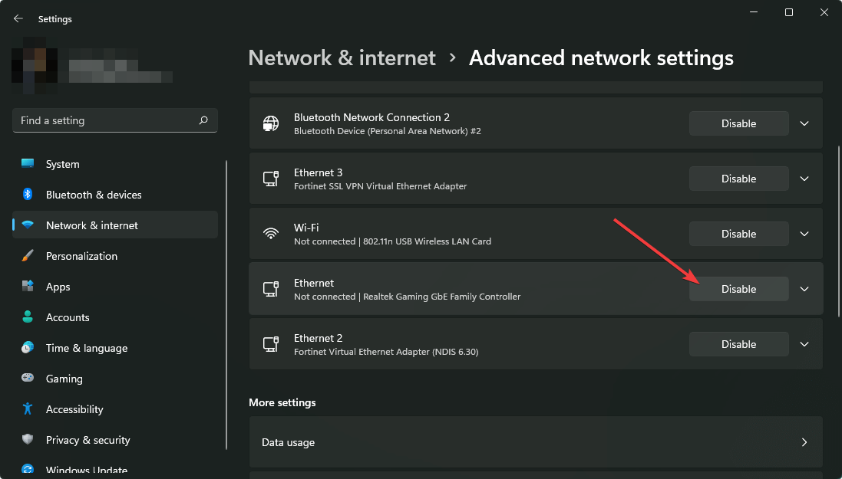Open System settings from the sidebar
The image size is (842, 479).
(x=62, y=164)
